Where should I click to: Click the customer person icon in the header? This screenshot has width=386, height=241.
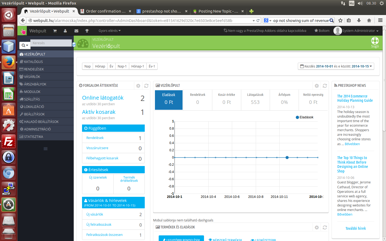click(65, 31)
